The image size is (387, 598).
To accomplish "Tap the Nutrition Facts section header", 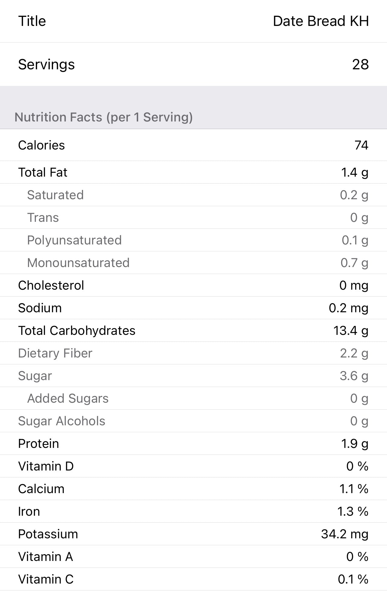I will coord(103,117).
